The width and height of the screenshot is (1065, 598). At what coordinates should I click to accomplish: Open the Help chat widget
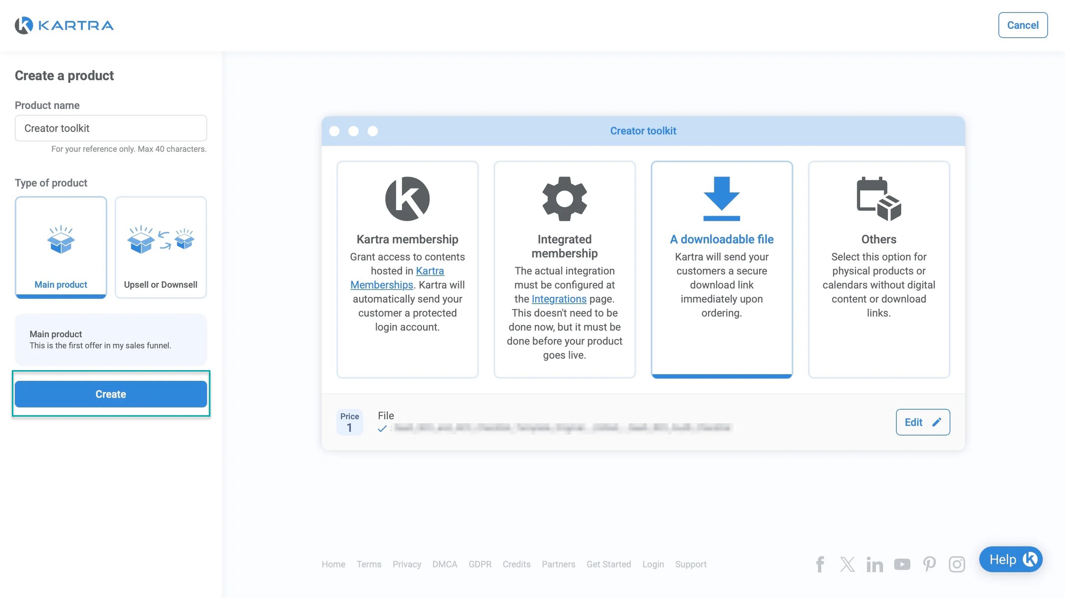[x=1011, y=559]
